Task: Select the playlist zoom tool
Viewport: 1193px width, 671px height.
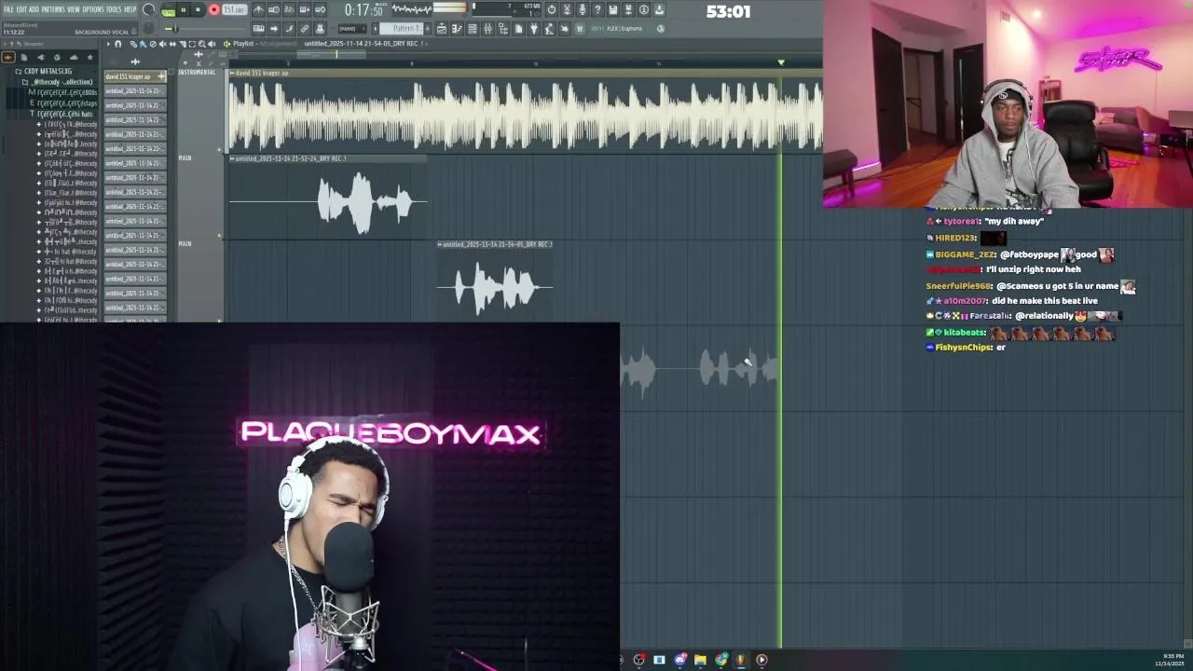Action: tap(202, 44)
